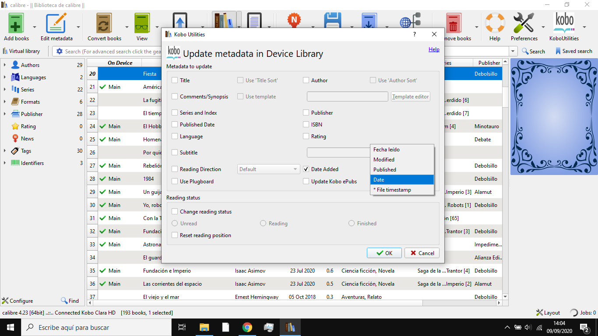Click the Search magnifier button
The image size is (598, 336).
[x=533, y=51]
